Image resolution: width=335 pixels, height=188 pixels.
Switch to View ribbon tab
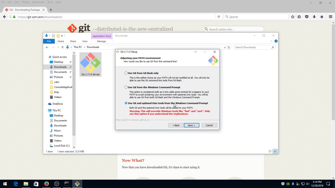tap(85, 41)
